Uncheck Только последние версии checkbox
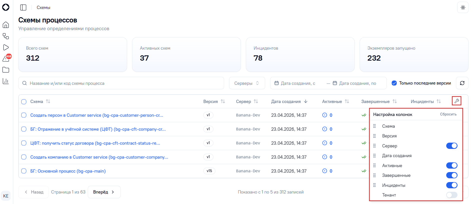This screenshot has width=475, height=204. (394, 83)
